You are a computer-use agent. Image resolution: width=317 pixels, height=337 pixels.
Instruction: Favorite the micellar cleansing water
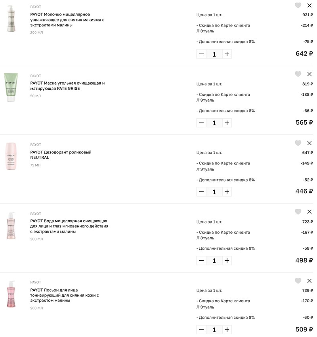click(298, 212)
